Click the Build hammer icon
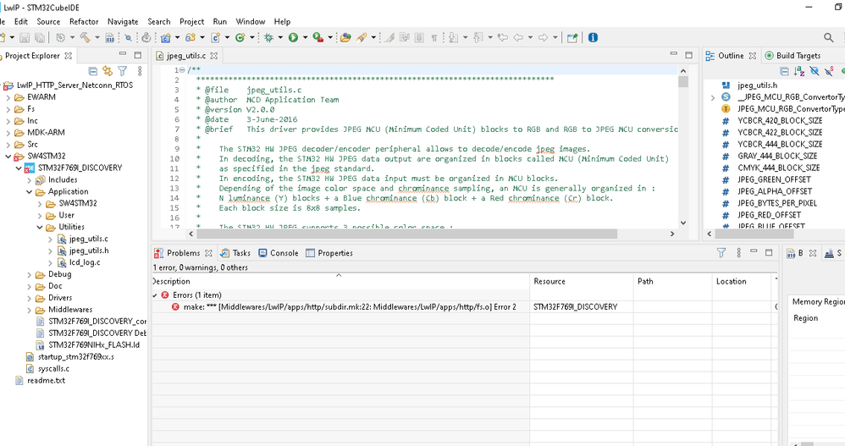 [x=86, y=38]
